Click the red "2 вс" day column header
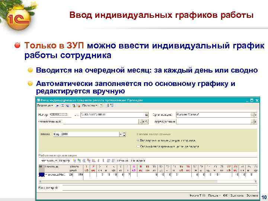The width and height of the screenshot is (268, 201). pos(93,168)
